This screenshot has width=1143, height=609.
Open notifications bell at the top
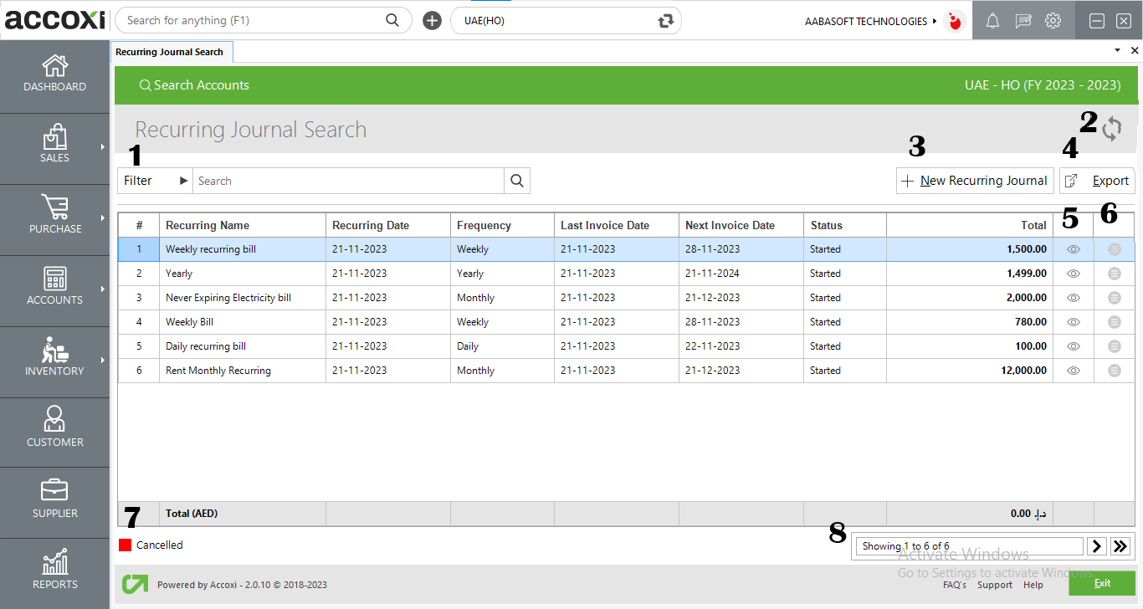click(992, 20)
